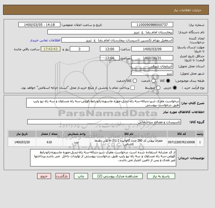215x208 pixels.
Task: Click the product name cell مغزی پیچی
Action: click(x=129, y=142)
